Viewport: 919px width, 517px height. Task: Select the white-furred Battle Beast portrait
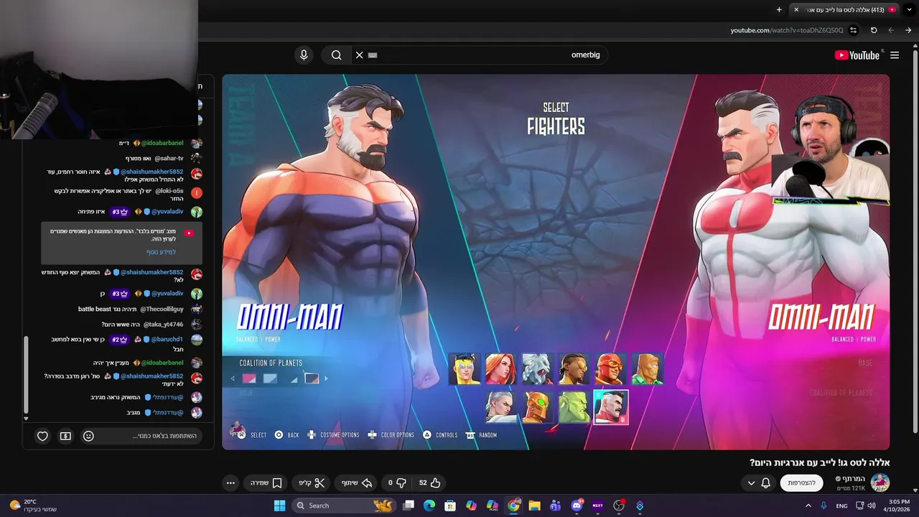537,369
